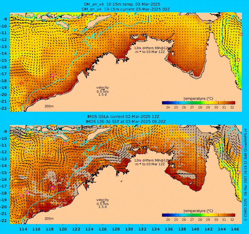Click the '1.5 d' text in IMOS GSLA panel

103,207
